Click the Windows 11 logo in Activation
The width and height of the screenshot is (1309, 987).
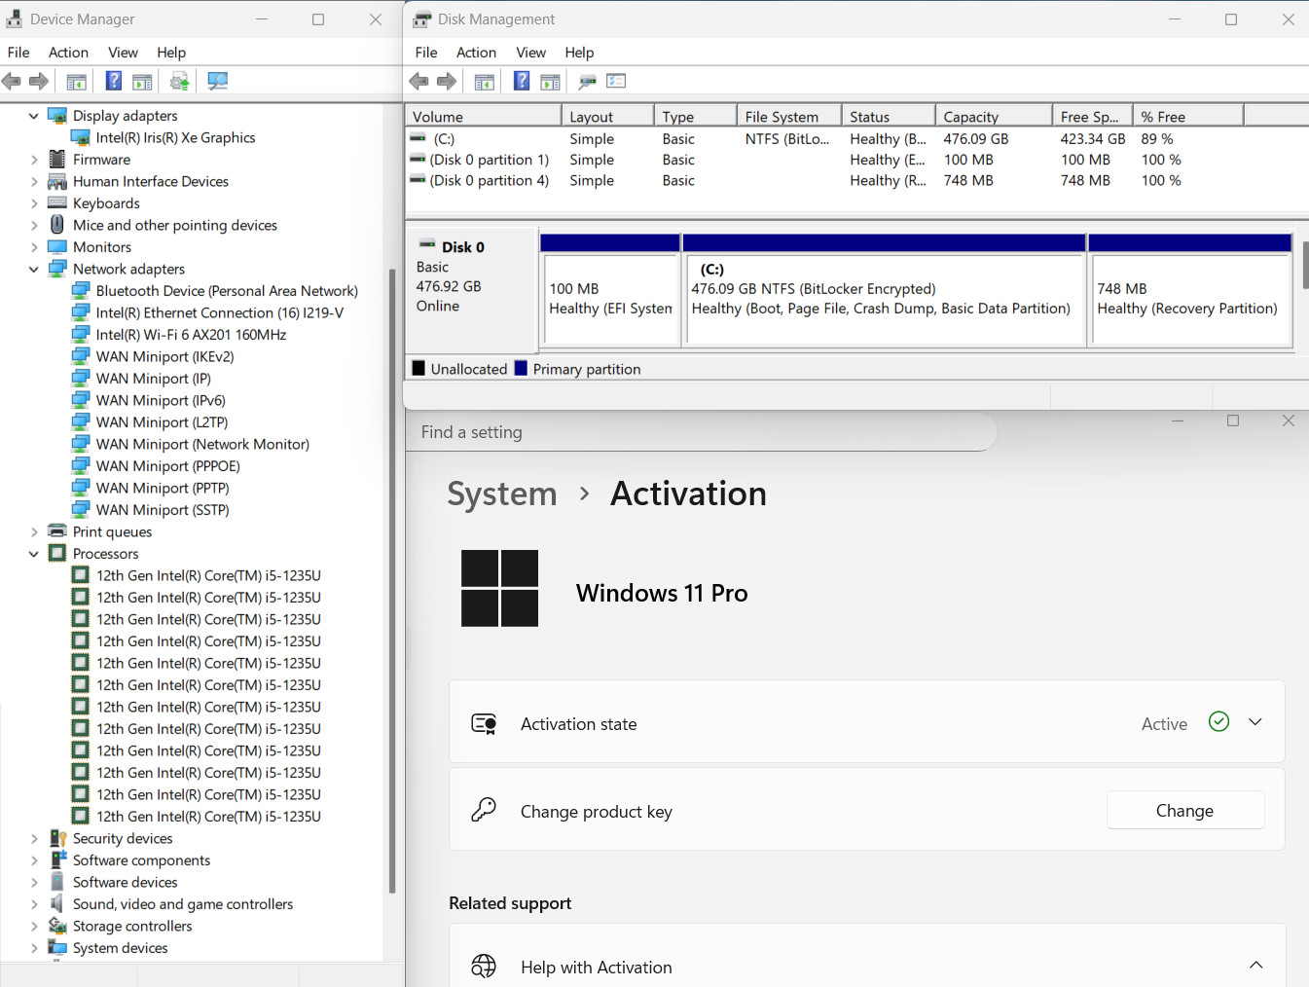point(499,588)
